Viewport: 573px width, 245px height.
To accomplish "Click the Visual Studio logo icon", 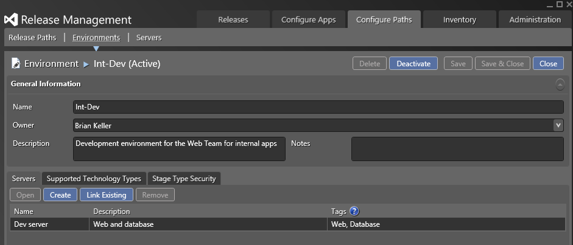I will tap(11, 20).
